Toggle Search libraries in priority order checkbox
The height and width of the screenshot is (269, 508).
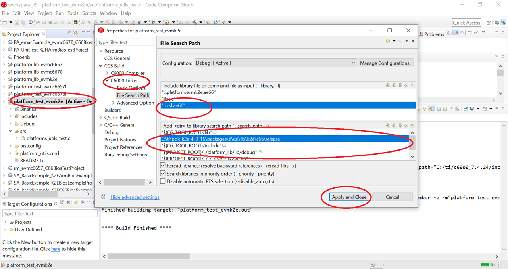(163, 174)
